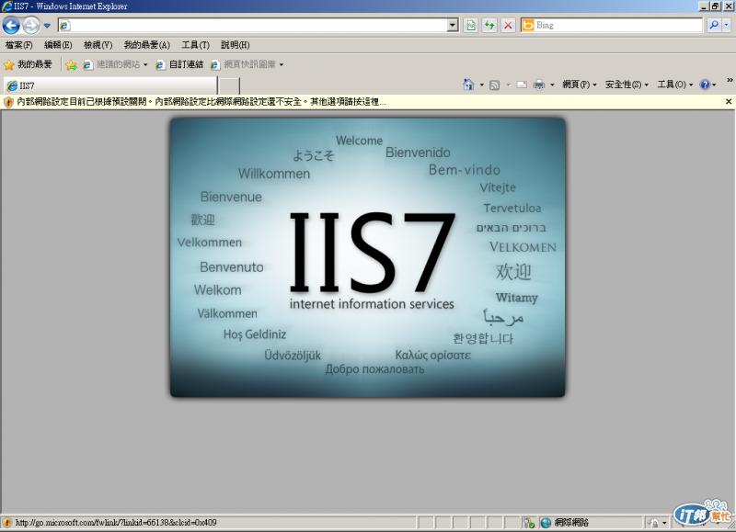The height and width of the screenshot is (532, 736).
Task: Expand the Print dropdown arrow
Action: (x=552, y=85)
